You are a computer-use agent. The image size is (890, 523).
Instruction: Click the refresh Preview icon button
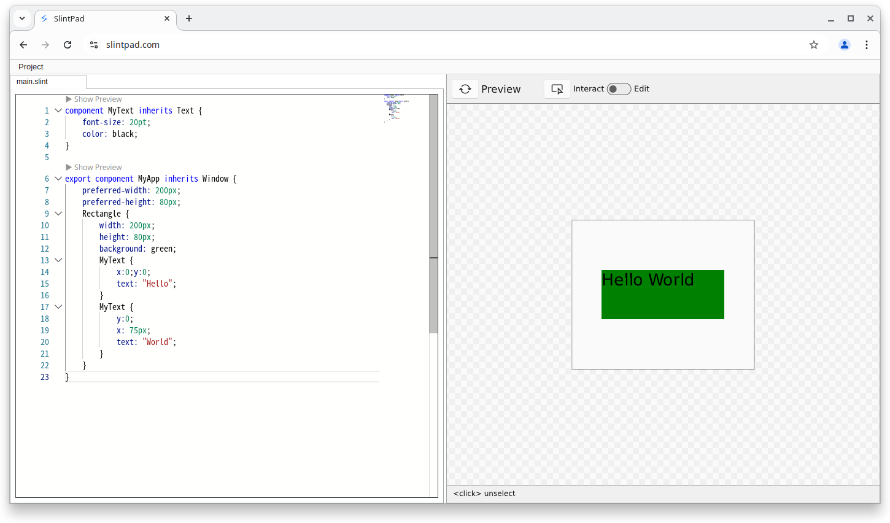click(x=465, y=89)
